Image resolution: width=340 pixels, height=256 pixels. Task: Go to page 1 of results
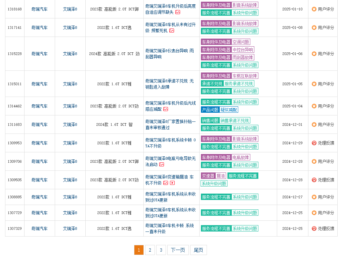tap(139, 250)
